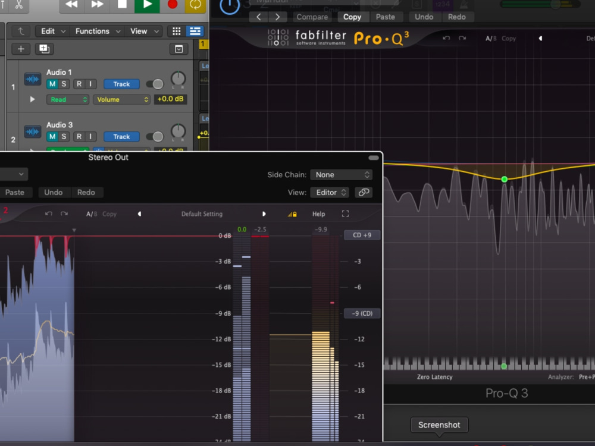Add a new track with plus button
Screen dimensions: 595x446
(x=21, y=49)
